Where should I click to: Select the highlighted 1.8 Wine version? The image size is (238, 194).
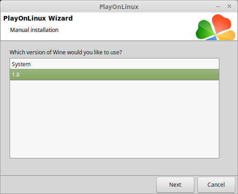click(114, 75)
